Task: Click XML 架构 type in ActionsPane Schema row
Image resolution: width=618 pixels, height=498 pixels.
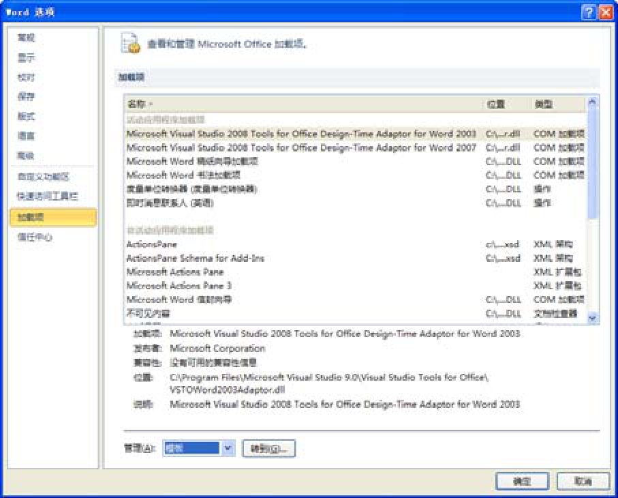Action: click(553, 259)
